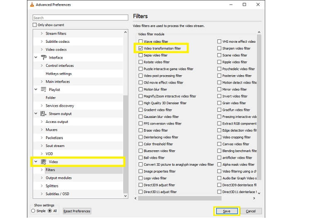Viewport: 332px width, 218px height.
Task: Enable the Rotate video filter
Action: tap(141, 62)
